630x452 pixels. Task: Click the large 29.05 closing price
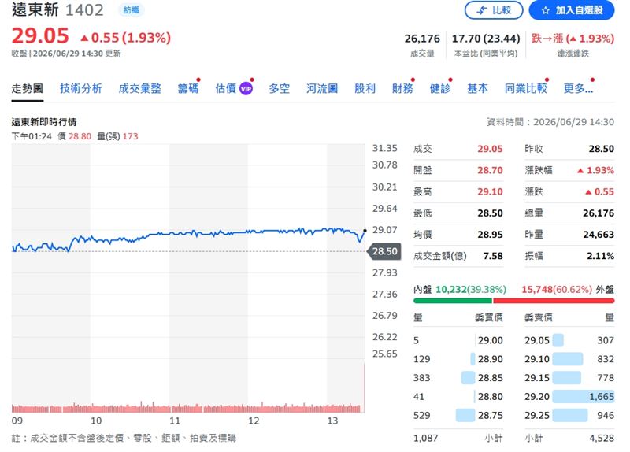(40, 35)
